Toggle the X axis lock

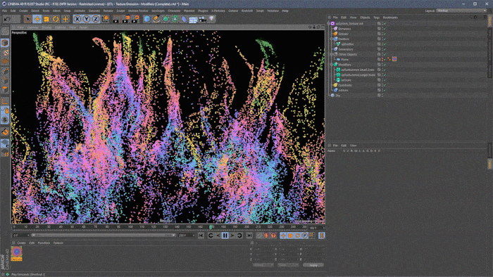coord(77,19)
